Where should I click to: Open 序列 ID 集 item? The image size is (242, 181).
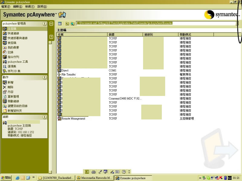[14, 71]
